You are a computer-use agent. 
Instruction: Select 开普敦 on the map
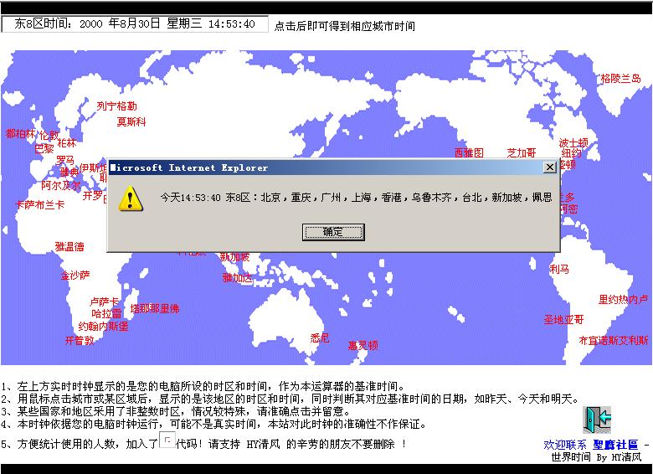click(x=80, y=340)
